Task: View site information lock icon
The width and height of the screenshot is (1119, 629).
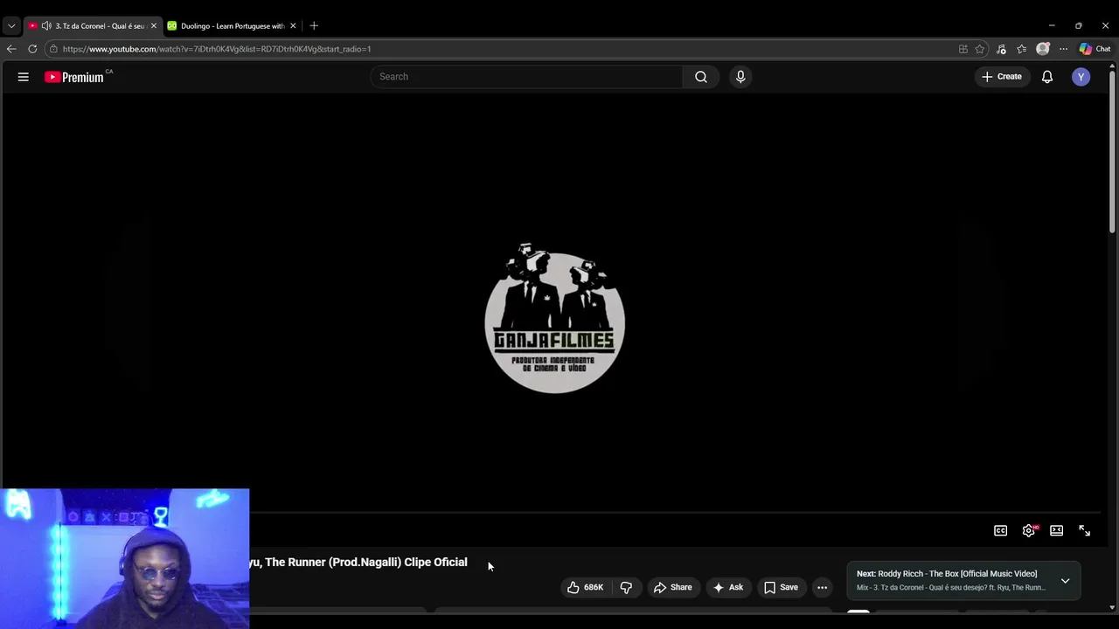Action: click(x=54, y=49)
